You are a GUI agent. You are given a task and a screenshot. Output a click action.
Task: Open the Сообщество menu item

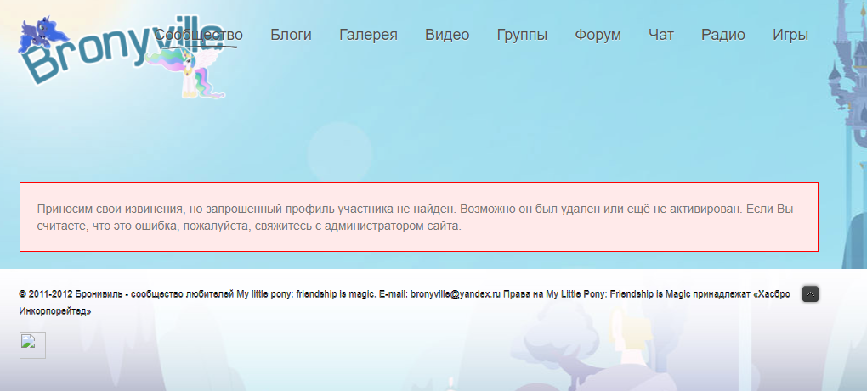point(199,35)
